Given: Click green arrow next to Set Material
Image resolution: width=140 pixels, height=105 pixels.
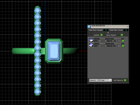Looking at the screenshot, I should pyautogui.click(x=125, y=80).
